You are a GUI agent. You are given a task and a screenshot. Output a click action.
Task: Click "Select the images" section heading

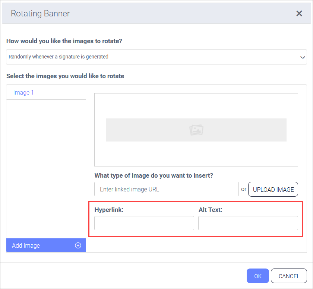pyautogui.click(x=65, y=76)
